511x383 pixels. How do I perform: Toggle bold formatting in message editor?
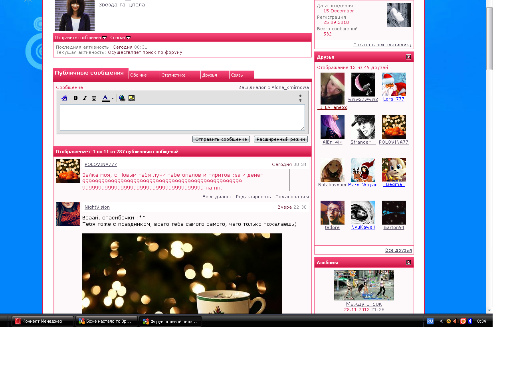coord(75,98)
